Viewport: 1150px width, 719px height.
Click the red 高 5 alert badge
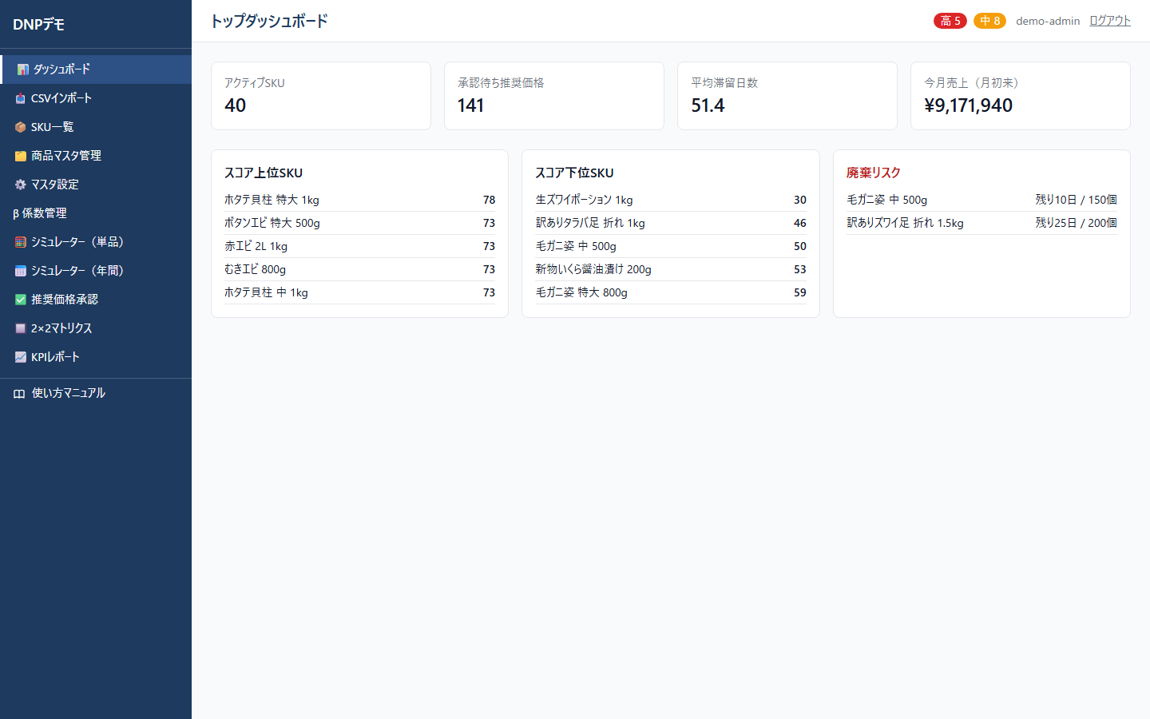click(950, 21)
